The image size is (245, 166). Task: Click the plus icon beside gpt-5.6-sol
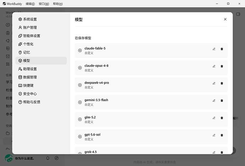(80, 137)
